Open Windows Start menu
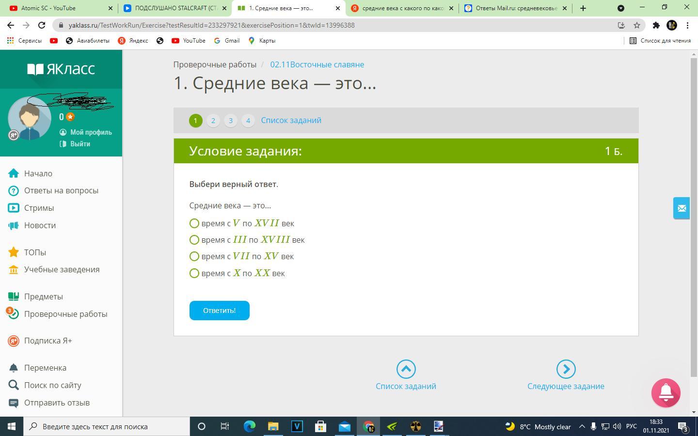 (12, 426)
